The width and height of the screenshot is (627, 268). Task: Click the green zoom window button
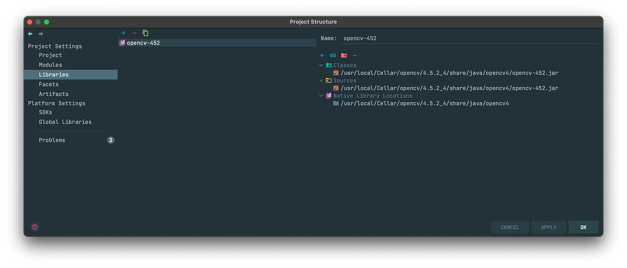click(x=47, y=22)
